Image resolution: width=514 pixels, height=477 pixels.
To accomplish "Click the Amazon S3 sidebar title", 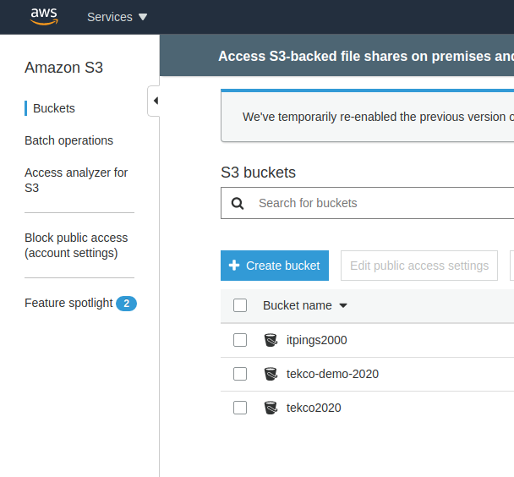I will pyautogui.click(x=64, y=68).
